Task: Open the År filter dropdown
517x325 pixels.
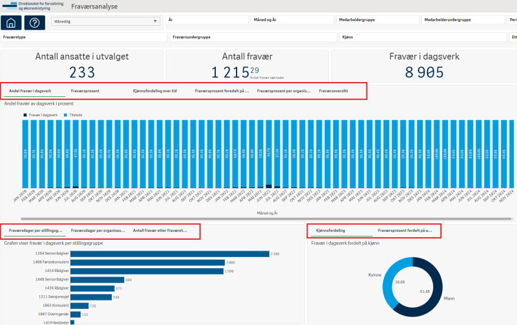Action: tap(207, 20)
